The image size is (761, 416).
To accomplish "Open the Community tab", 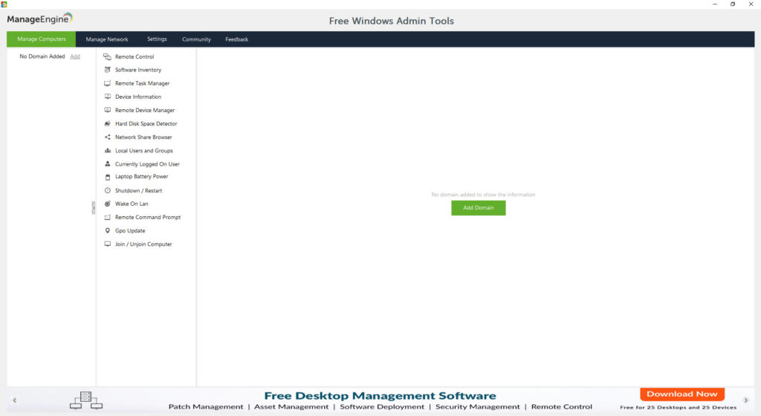I will click(196, 39).
